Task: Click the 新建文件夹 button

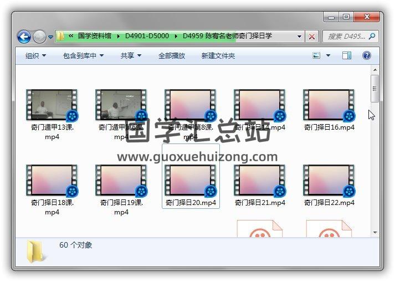Action: tap(218, 56)
